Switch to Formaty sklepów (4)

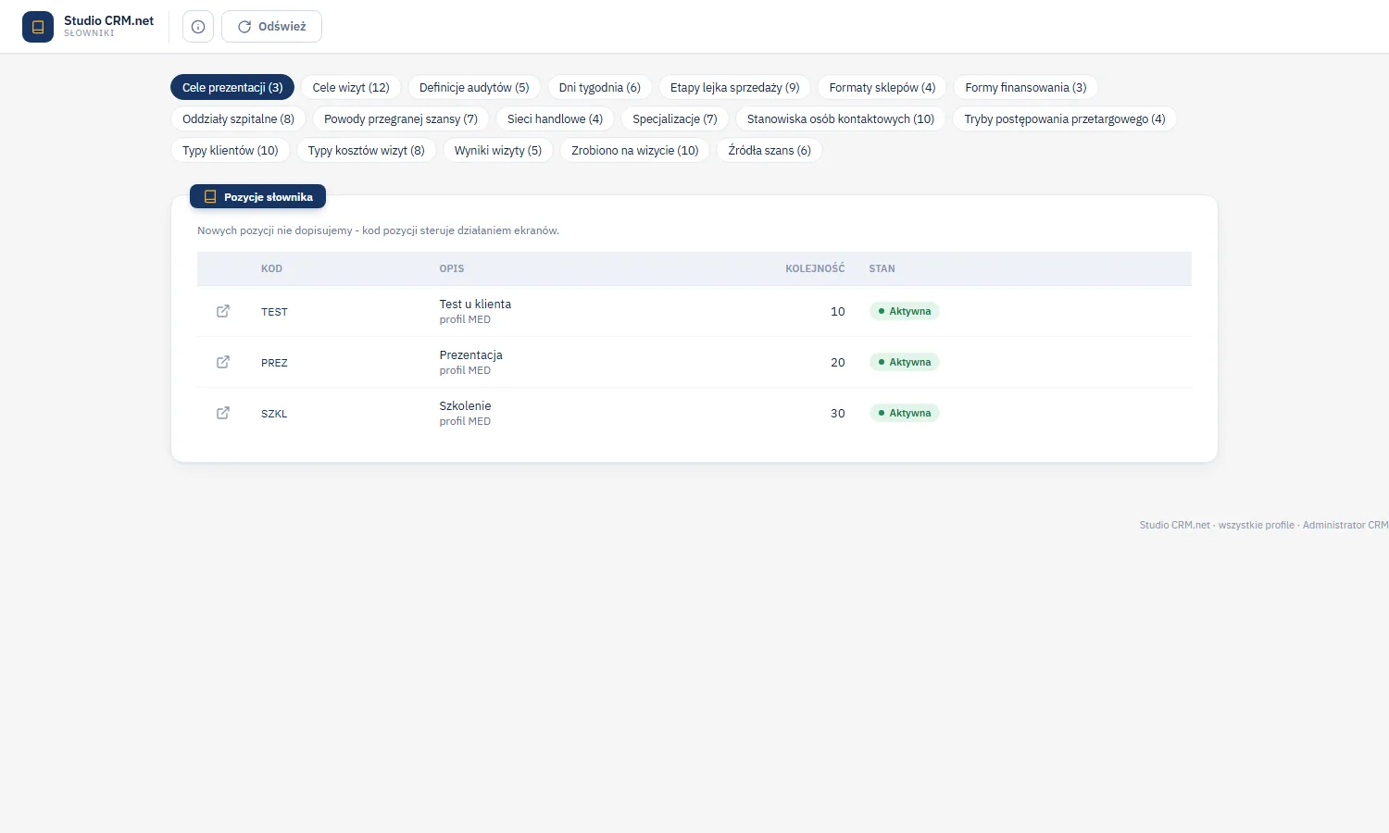tap(882, 87)
